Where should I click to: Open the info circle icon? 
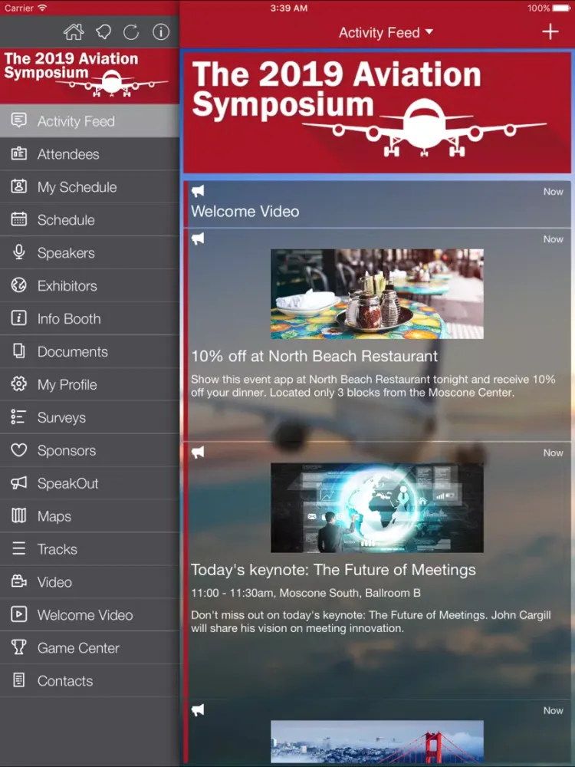[x=160, y=32]
